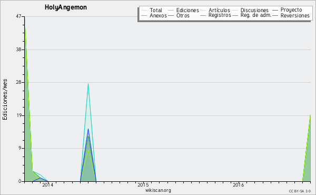This screenshot has height=195, width=316.
Task: Select the Reversiones legend entry
Action: [x=295, y=15]
